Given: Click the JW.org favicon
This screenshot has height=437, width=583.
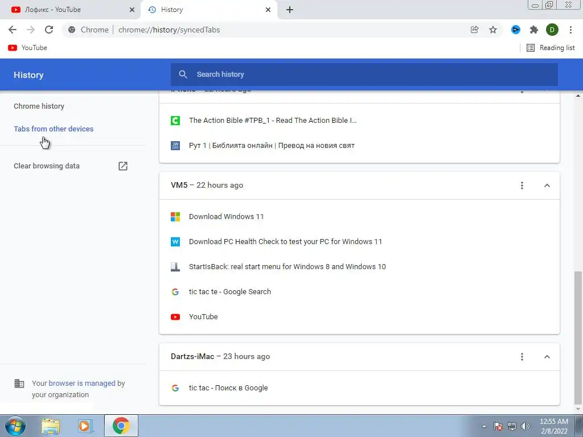Looking at the screenshot, I should click(x=175, y=146).
